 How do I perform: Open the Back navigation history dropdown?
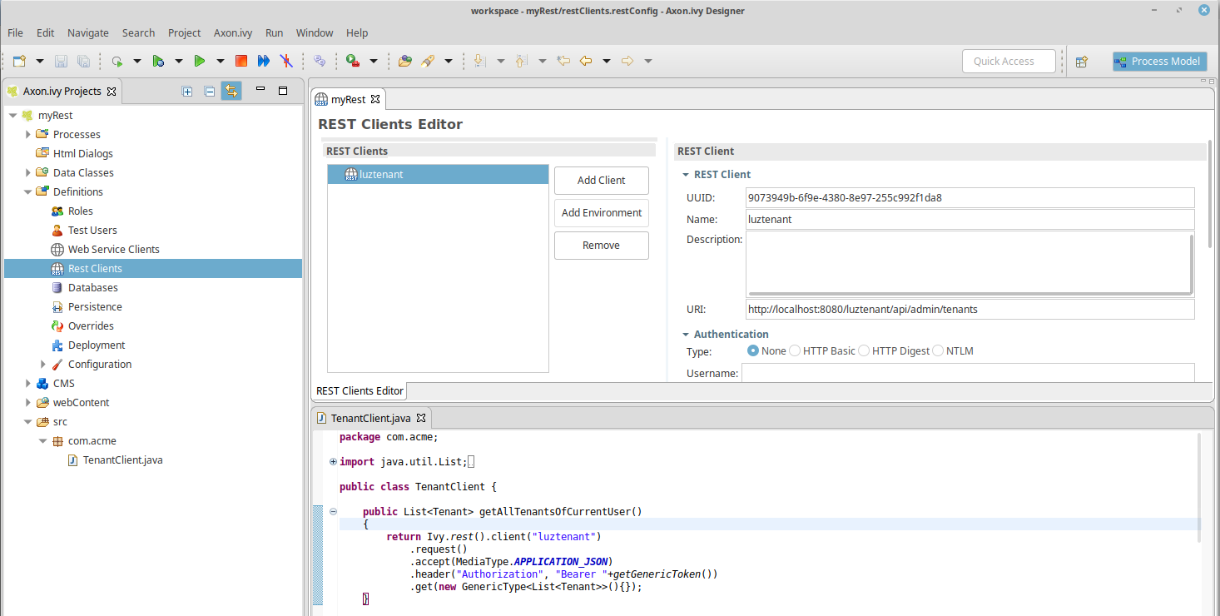tap(607, 61)
